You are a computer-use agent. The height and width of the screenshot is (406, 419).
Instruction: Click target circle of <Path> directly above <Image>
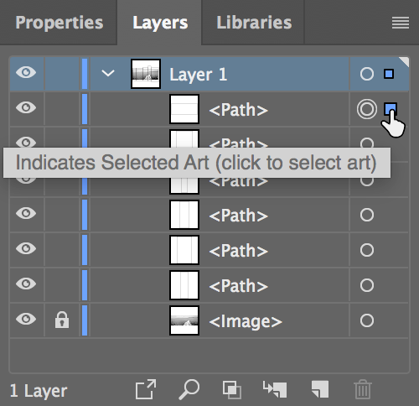[x=367, y=285]
